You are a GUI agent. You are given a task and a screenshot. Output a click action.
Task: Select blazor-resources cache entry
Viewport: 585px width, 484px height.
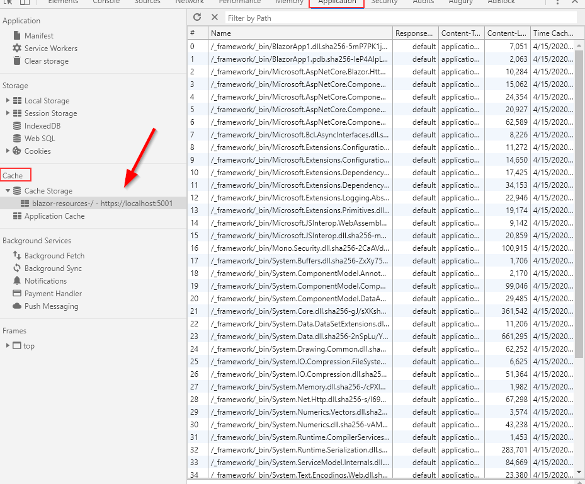coord(102,204)
